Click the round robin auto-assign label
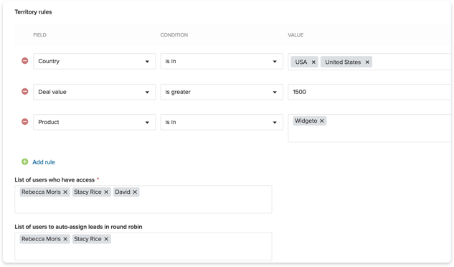Image resolution: width=454 pixels, height=267 pixels. (x=78, y=227)
